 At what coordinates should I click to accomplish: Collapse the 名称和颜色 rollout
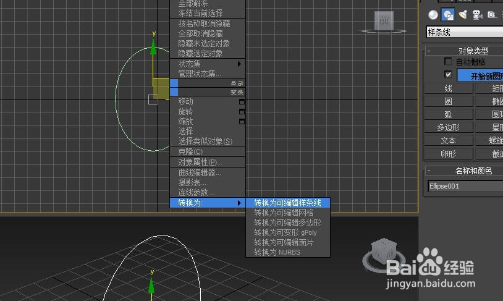pos(429,171)
